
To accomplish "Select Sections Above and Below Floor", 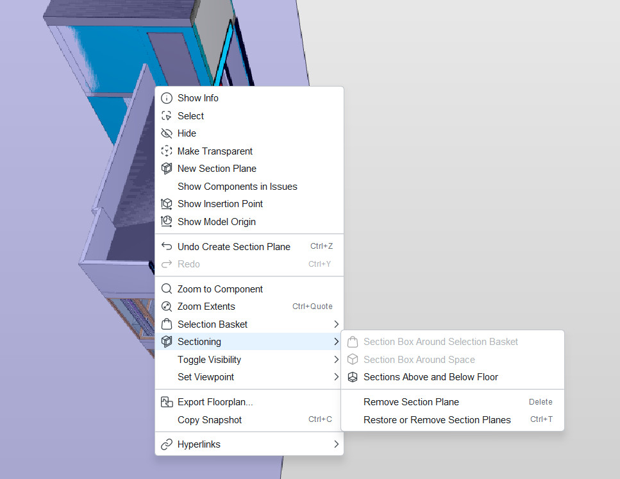I will coord(430,377).
